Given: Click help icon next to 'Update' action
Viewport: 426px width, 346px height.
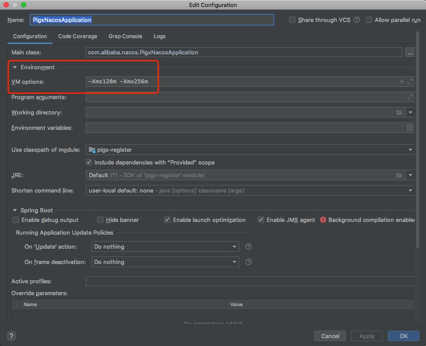Looking at the screenshot, I should (x=249, y=246).
